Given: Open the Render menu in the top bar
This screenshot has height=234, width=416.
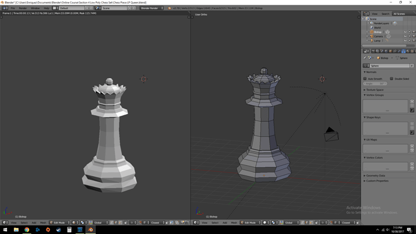Looking at the screenshot, I should (x=23, y=8).
